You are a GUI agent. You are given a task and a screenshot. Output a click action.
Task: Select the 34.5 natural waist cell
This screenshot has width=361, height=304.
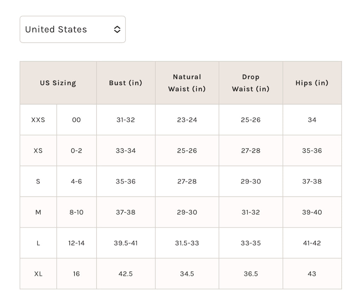tap(187, 274)
